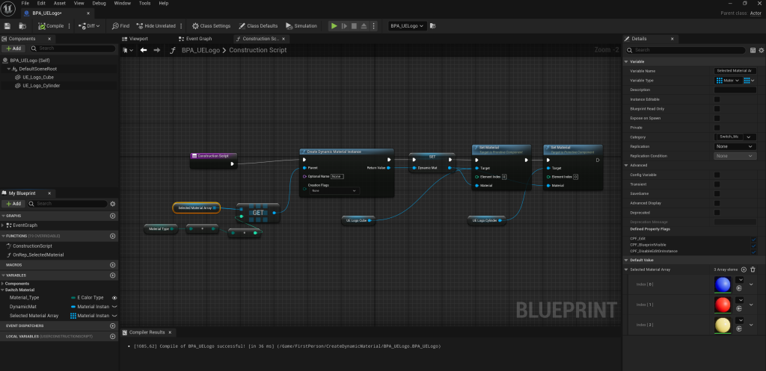Add a new macro with plus icon

click(x=112, y=265)
